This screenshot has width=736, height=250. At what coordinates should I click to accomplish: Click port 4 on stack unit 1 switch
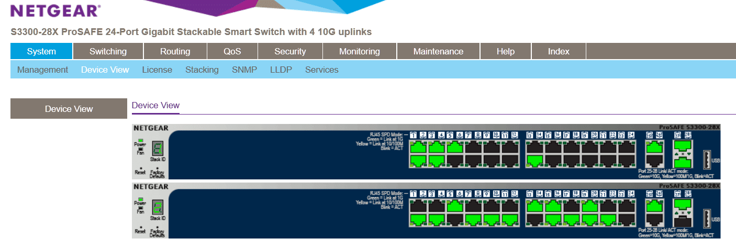coord(437,161)
